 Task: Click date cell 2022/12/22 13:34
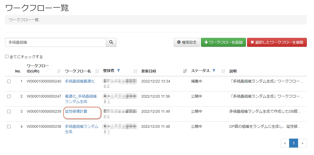pos(156,81)
